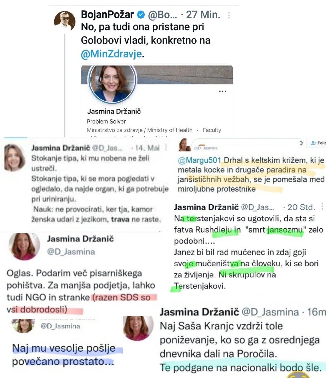Open the @MinZdravje mention link
The height and width of the screenshot is (378, 326).
pyautogui.click(x=111, y=54)
